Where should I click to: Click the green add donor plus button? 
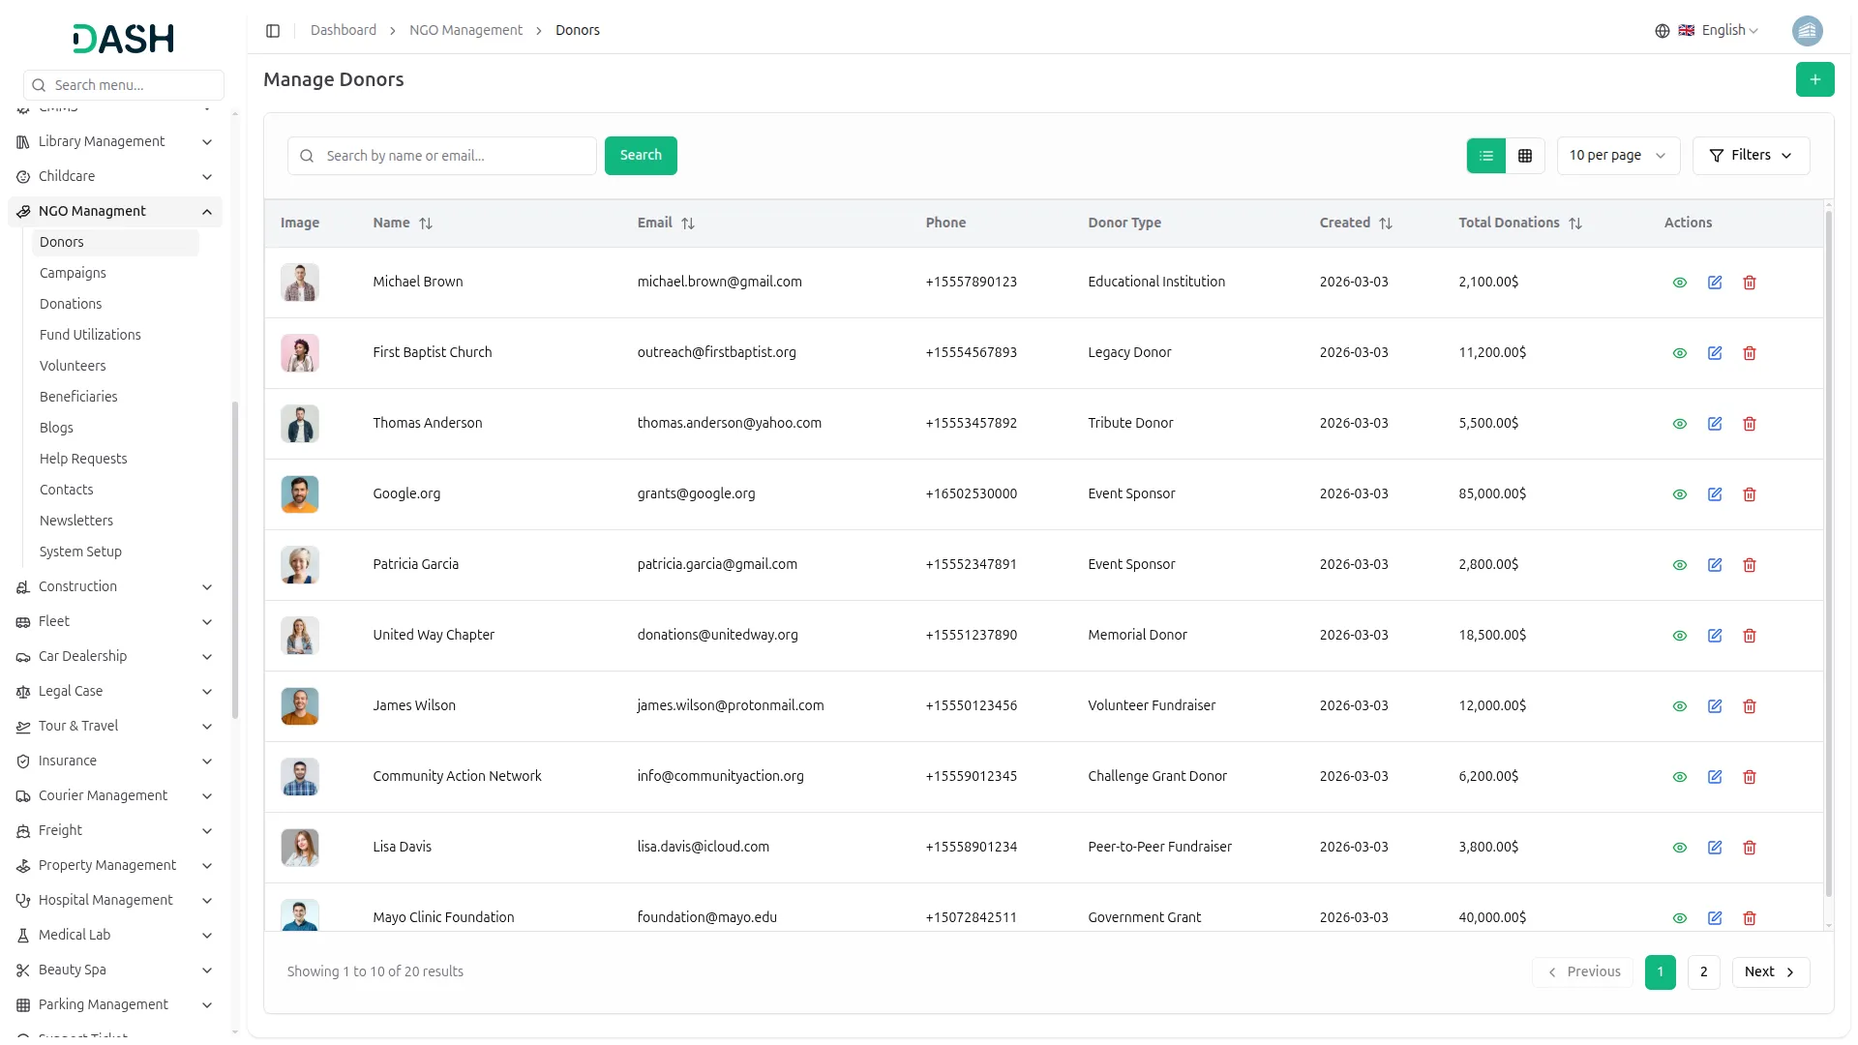[x=1814, y=79]
